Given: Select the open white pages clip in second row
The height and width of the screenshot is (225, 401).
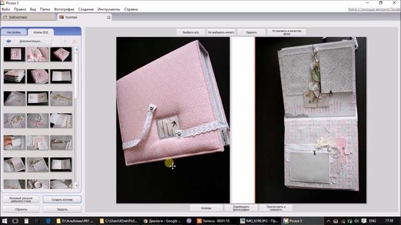Looking at the screenshot, I should click(61, 76).
